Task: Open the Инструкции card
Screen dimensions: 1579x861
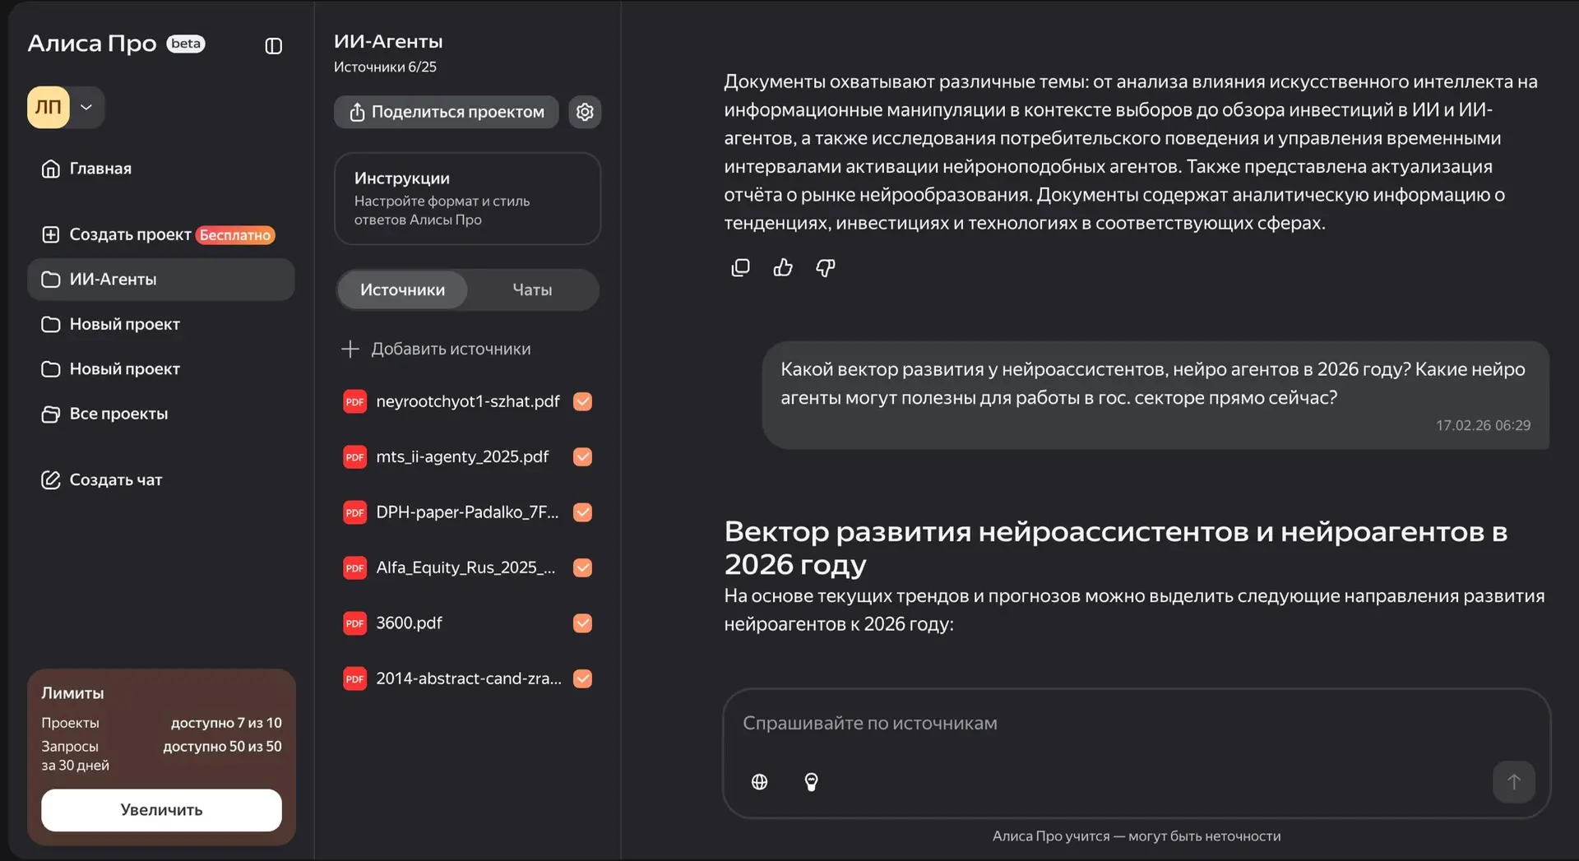Action: pos(467,198)
